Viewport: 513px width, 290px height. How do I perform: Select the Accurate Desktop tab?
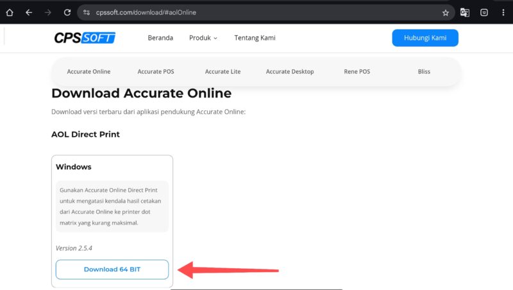[290, 72]
